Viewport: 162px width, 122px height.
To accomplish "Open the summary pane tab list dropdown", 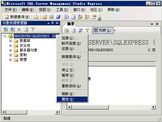I will tap(152, 24).
